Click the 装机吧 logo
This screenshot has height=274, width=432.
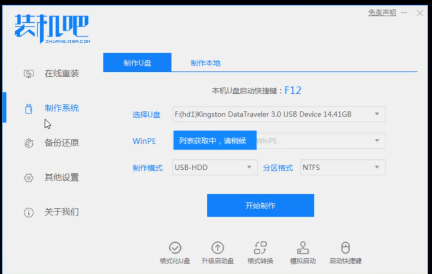[52, 28]
